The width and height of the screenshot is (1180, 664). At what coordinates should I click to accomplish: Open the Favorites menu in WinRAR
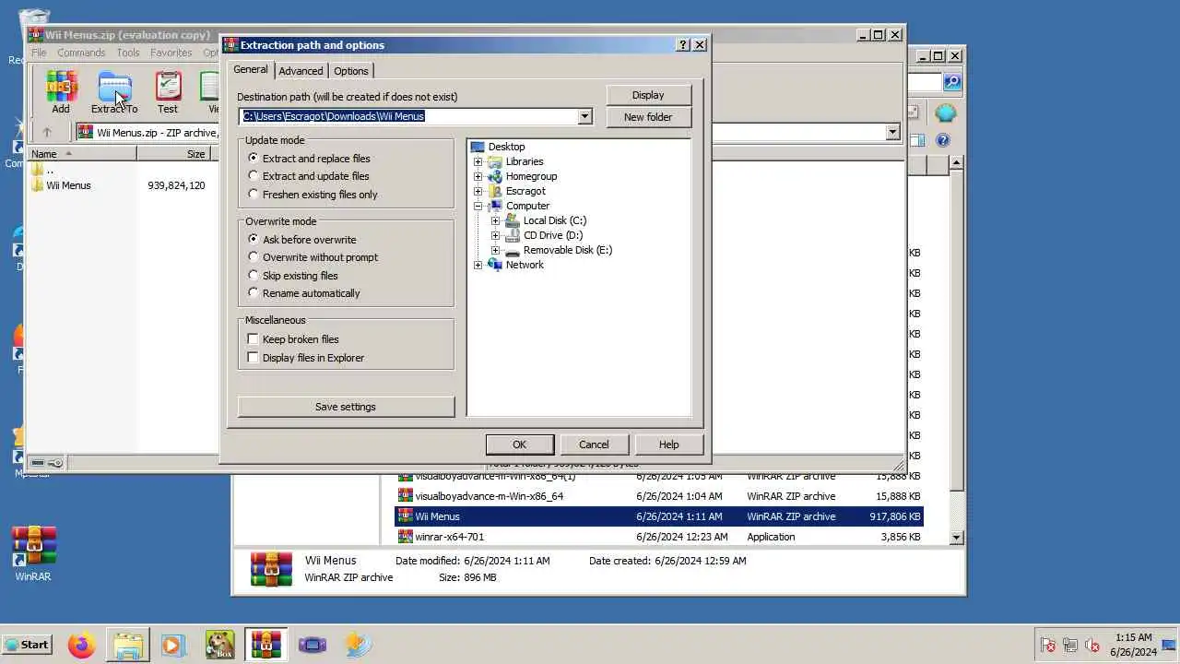pos(171,53)
